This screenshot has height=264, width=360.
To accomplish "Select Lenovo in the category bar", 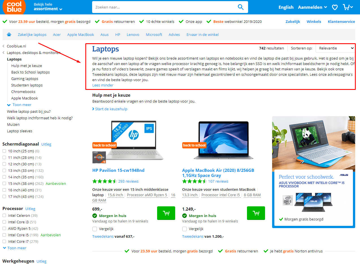I will 133,34.
